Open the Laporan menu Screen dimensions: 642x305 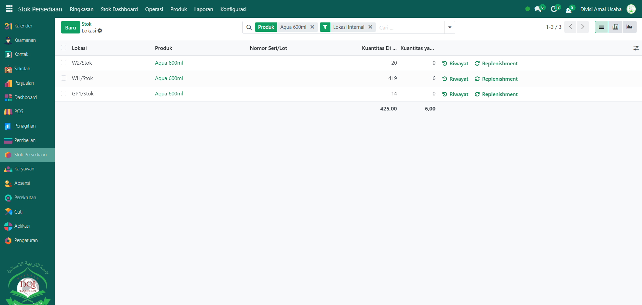[204, 9]
